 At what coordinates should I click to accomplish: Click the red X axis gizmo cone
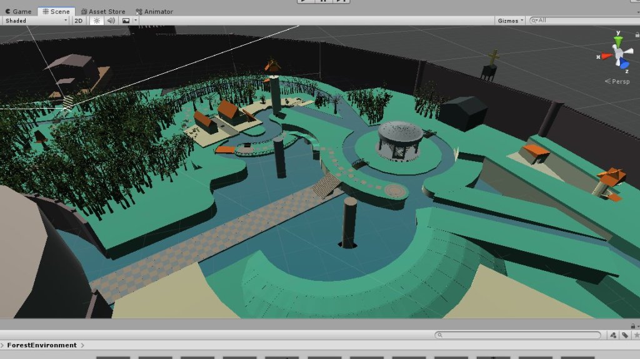coord(606,56)
